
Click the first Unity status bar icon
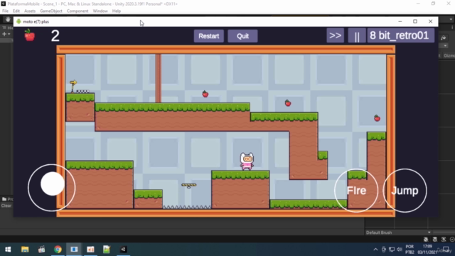click(426, 239)
